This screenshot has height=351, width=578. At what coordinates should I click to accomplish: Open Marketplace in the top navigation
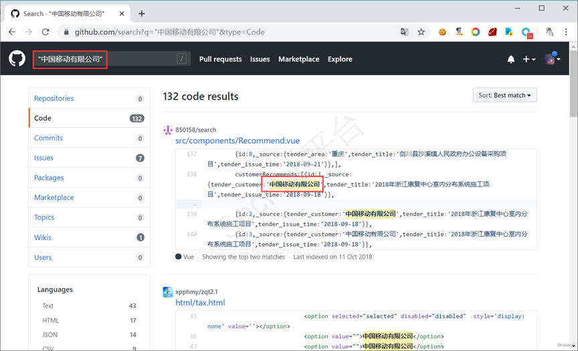298,60
